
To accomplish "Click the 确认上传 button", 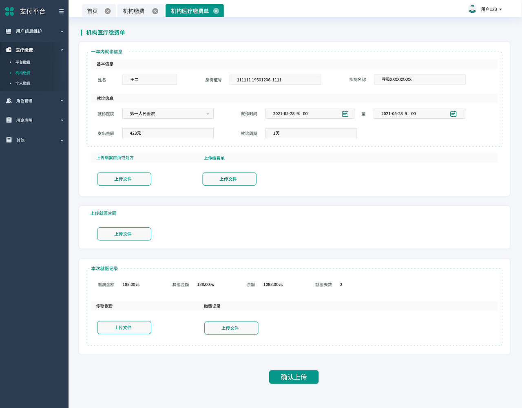I will (x=294, y=377).
